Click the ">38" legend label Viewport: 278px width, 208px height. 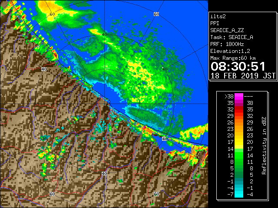coord(229,97)
